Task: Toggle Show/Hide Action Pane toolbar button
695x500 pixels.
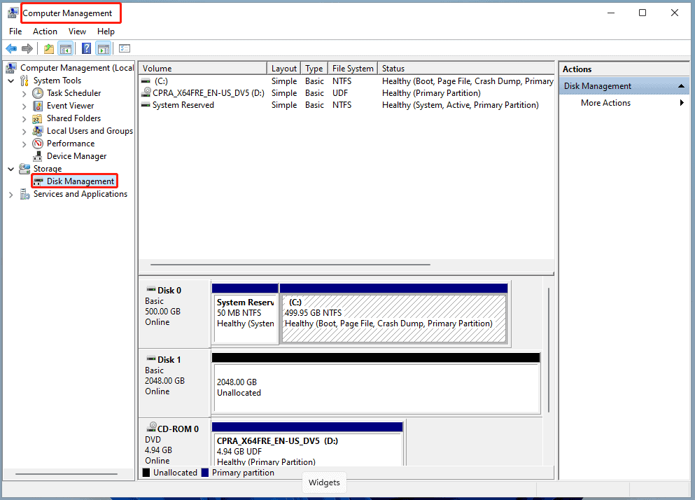Action: [104, 48]
